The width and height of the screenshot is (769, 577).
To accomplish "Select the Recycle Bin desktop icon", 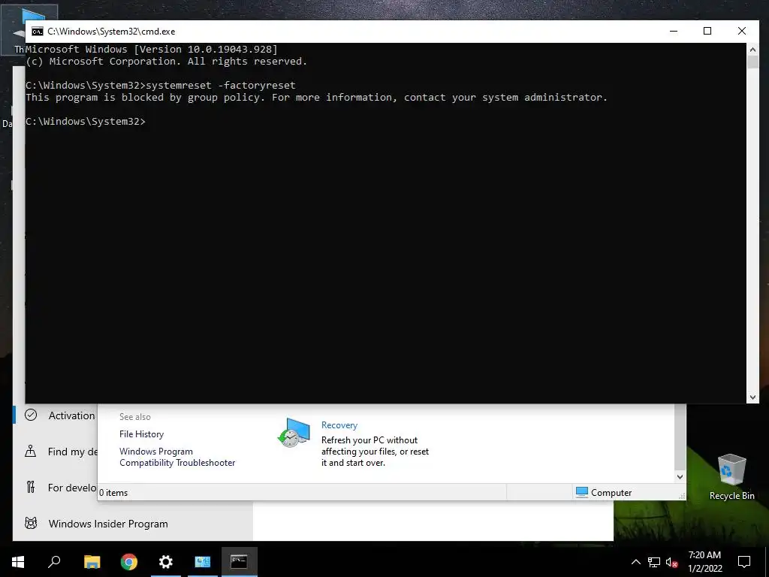I will coord(731,477).
